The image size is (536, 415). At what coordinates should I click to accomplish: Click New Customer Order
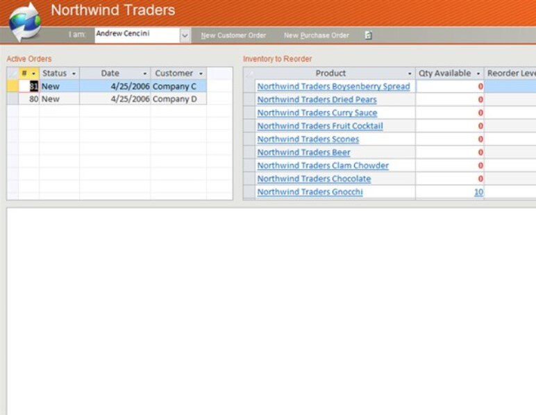233,35
